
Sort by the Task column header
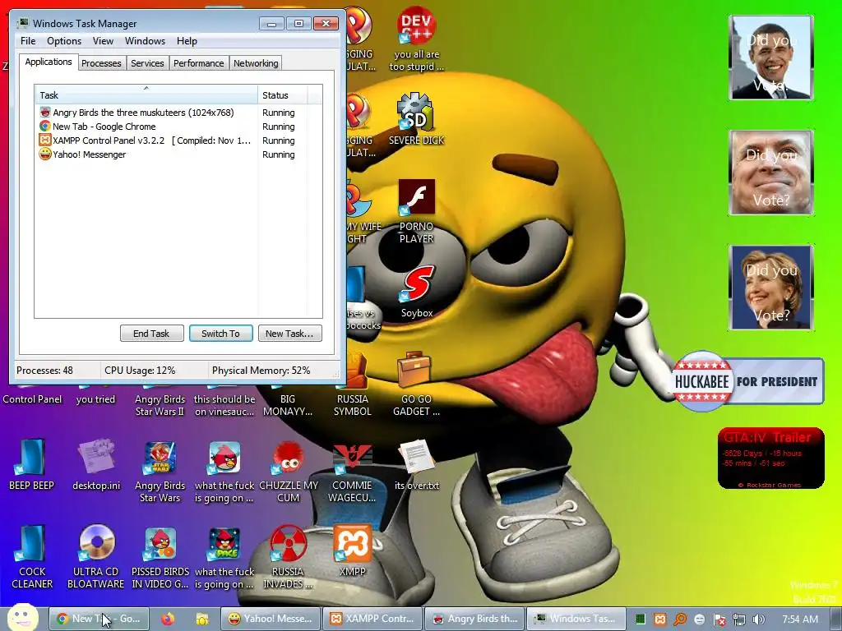pyautogui.click(x=146, y=95)
